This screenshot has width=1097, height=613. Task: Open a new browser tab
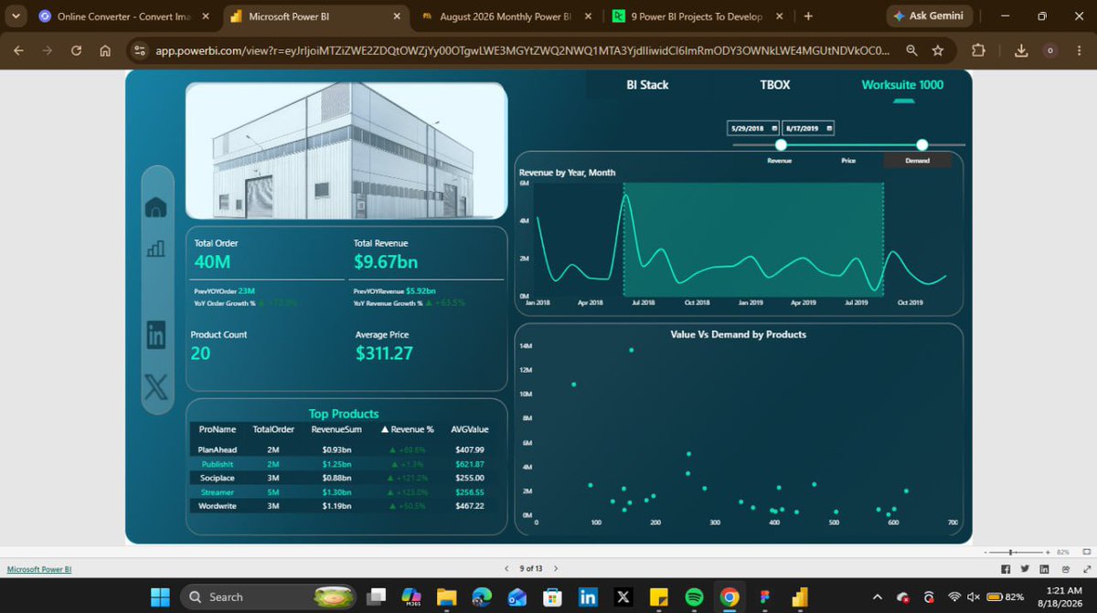point(808,16)
